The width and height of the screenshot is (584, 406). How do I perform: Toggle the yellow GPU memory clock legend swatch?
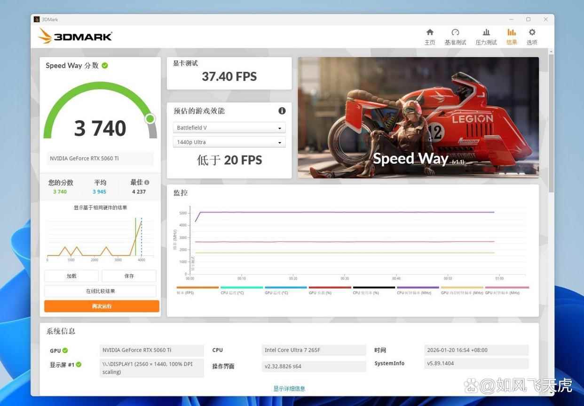[x=462, y=287]
